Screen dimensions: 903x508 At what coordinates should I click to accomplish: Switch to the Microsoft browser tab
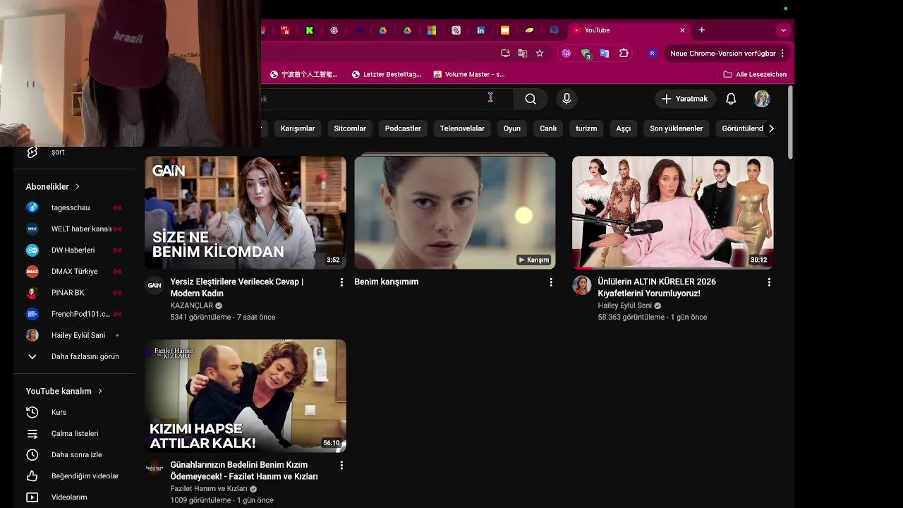pos(432,30)
